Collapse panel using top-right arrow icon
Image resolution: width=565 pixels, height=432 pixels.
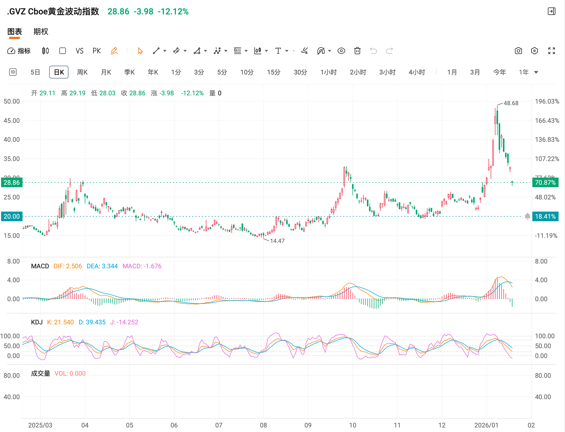click(x=551, y=11)
